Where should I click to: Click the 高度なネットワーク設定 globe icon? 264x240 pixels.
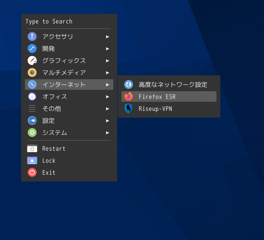(129, 84)
